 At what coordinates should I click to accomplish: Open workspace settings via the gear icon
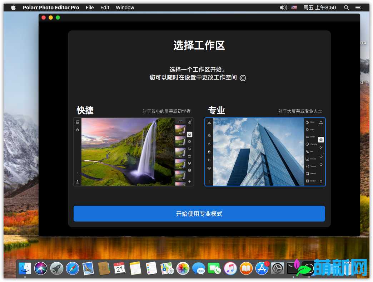tap(243, 78)
